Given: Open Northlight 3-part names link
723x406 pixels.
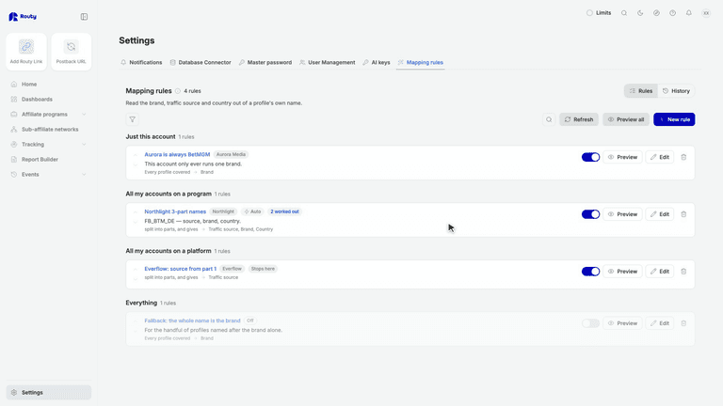Looking at the screenshot, I should tap(175, 211).
